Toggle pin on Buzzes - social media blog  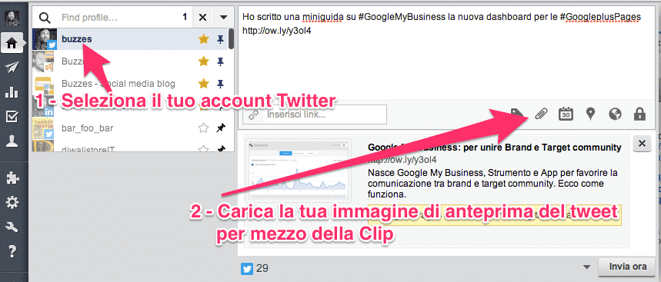[x=219, y=83]
